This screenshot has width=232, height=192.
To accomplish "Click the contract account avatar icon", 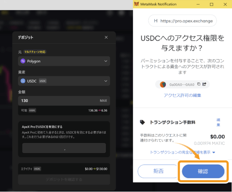I will [163, 85].
